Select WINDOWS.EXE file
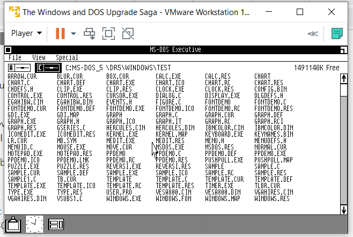 pos(124,198)
